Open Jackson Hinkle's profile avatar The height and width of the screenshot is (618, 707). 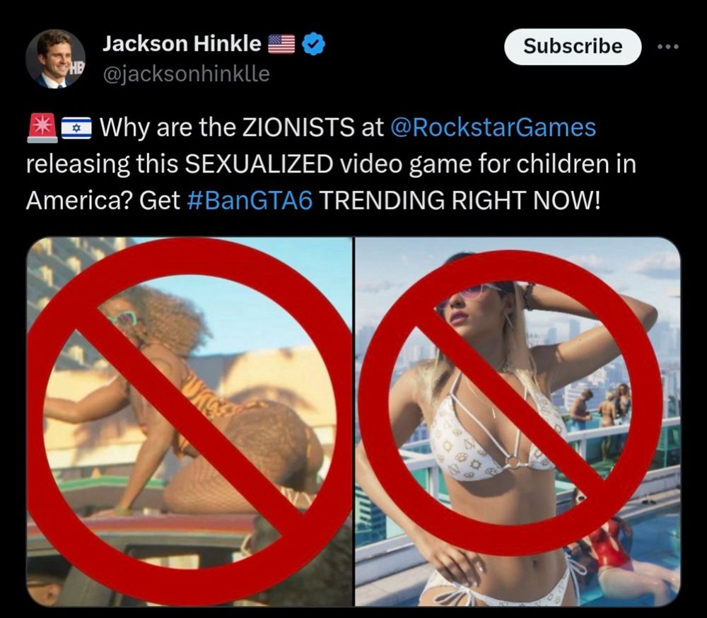55,59
